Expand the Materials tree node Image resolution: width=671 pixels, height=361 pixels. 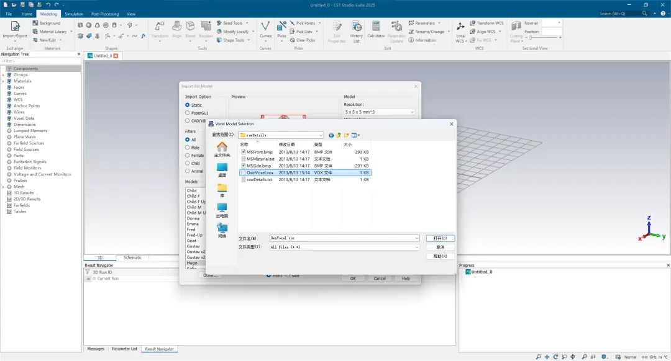[4, 81]
